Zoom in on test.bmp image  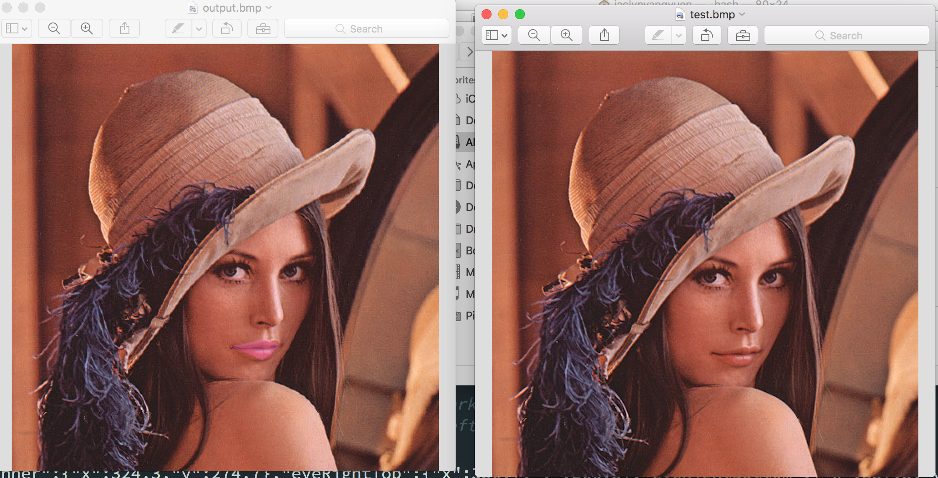pos(567,35)
